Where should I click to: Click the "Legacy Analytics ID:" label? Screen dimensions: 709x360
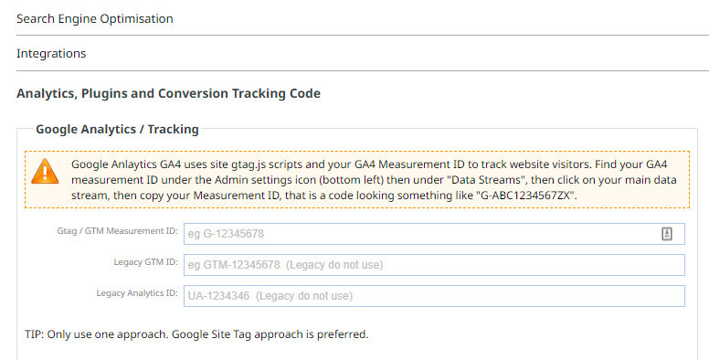137,293
